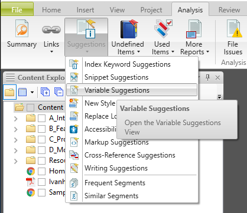
Task: Click the Replace Local suggestions icon
Action: 74,116
